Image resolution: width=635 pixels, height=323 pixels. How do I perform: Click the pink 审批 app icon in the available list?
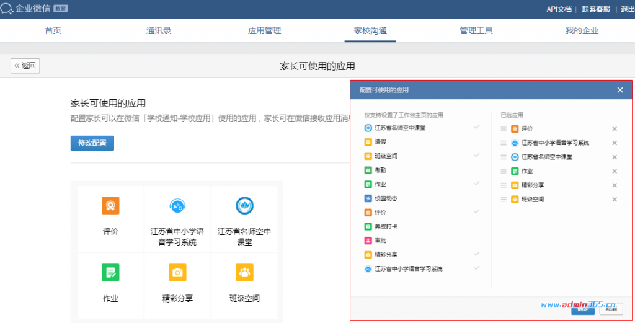(x=368, y=241)
